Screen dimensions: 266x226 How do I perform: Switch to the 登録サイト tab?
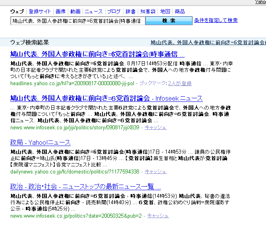pos(40,12)
